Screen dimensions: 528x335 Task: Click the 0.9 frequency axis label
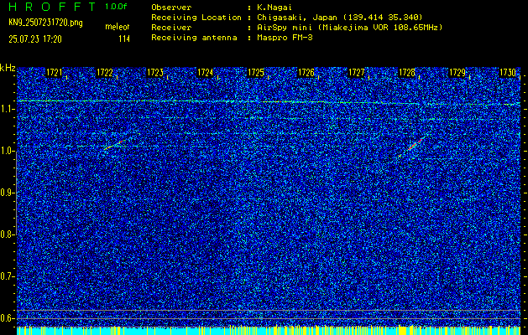[x=7, y=193]
